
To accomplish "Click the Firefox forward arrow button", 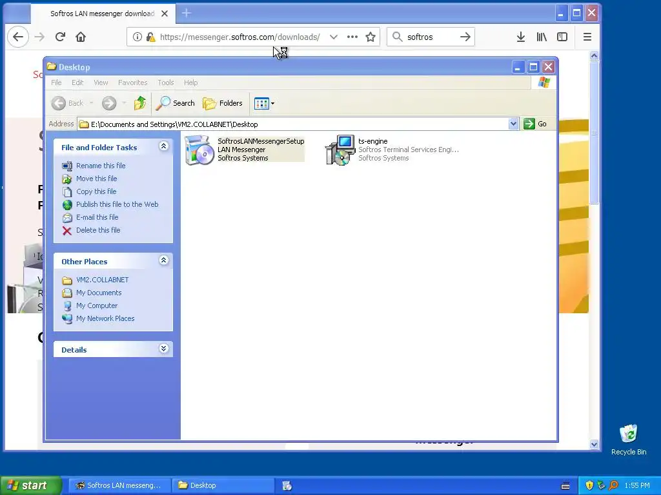I will pos(39,37).
